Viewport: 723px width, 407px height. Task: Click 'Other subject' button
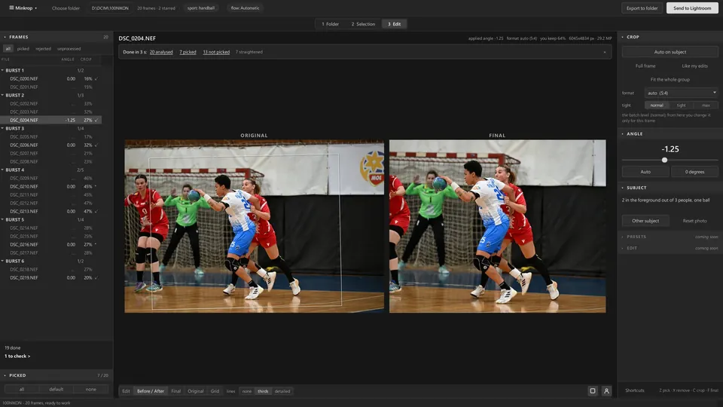(x=645, y=221)
